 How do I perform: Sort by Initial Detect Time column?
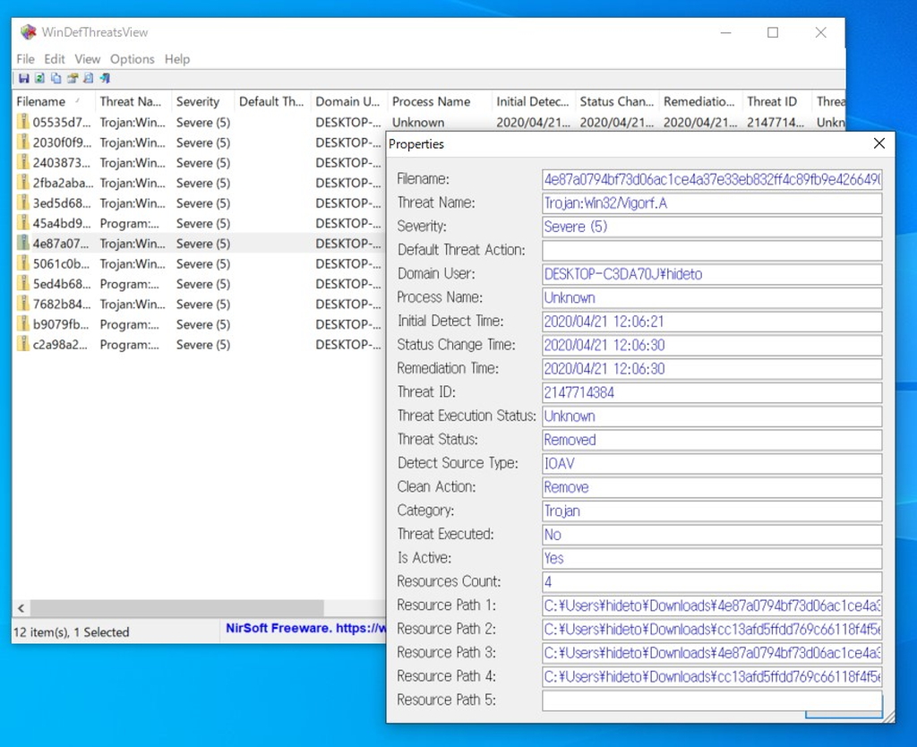[534, 102]
